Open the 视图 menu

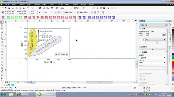click(x=22, y=5)
